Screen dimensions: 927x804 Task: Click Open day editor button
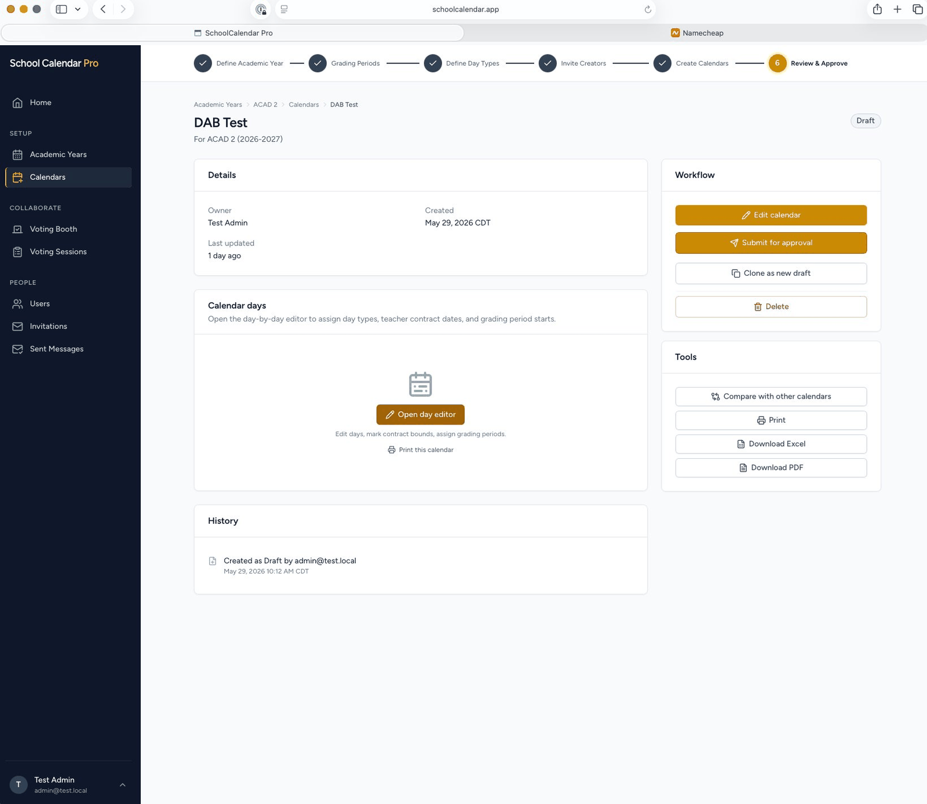click(420, 415)
